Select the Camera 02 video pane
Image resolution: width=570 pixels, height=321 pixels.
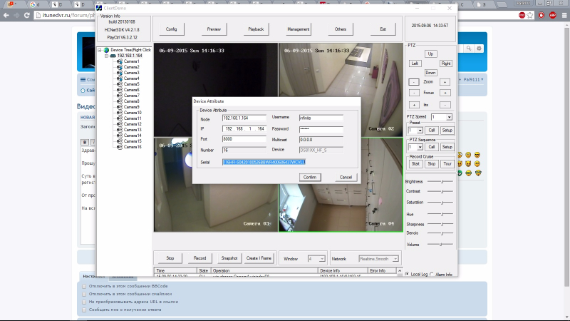pos(341,90)
